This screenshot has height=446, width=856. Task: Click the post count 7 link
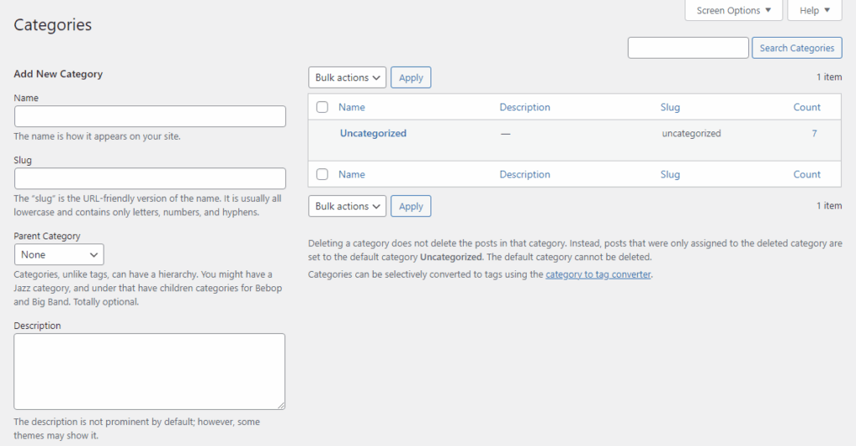tap(814, 133)
